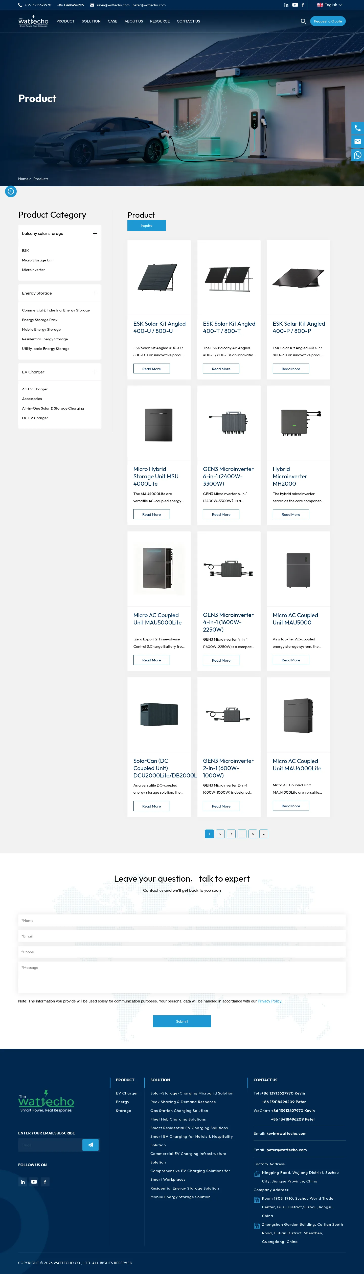This screenshot has height=1274, width=364.
Task: Open the SolarCan DC Coupled Unit thumbnail
Action: click(x=159, y=715)
